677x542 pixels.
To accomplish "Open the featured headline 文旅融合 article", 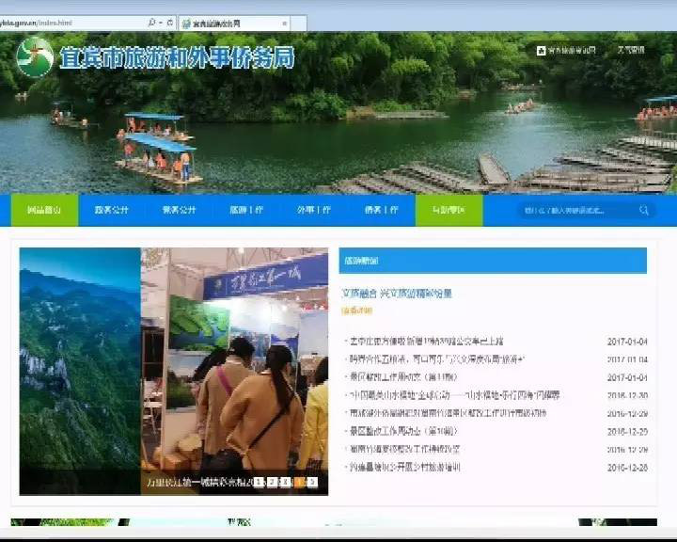I will (397, 294).
